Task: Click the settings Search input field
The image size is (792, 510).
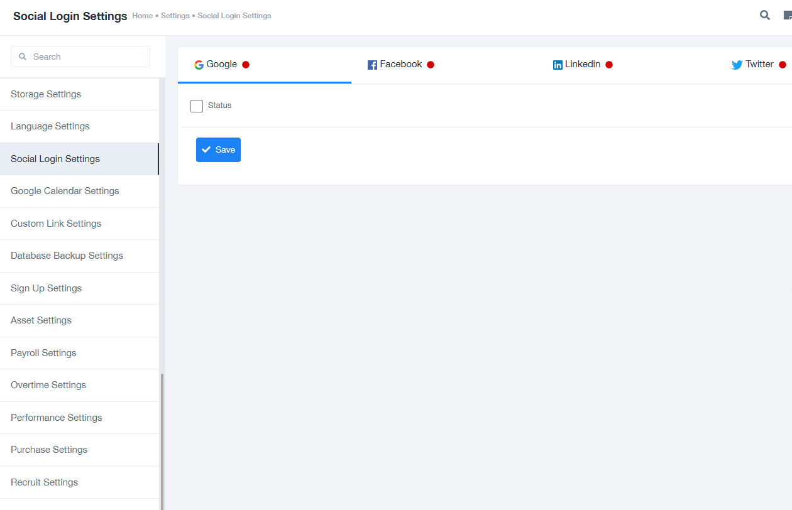Action: (x=88, y=57)
